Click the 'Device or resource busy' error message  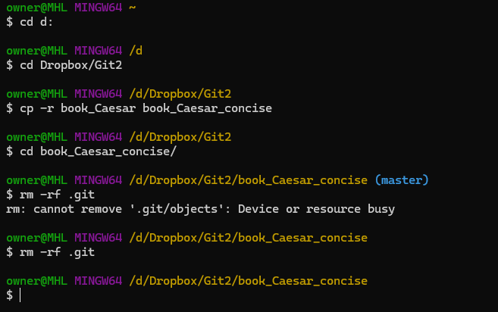click(x=316, y=209)
